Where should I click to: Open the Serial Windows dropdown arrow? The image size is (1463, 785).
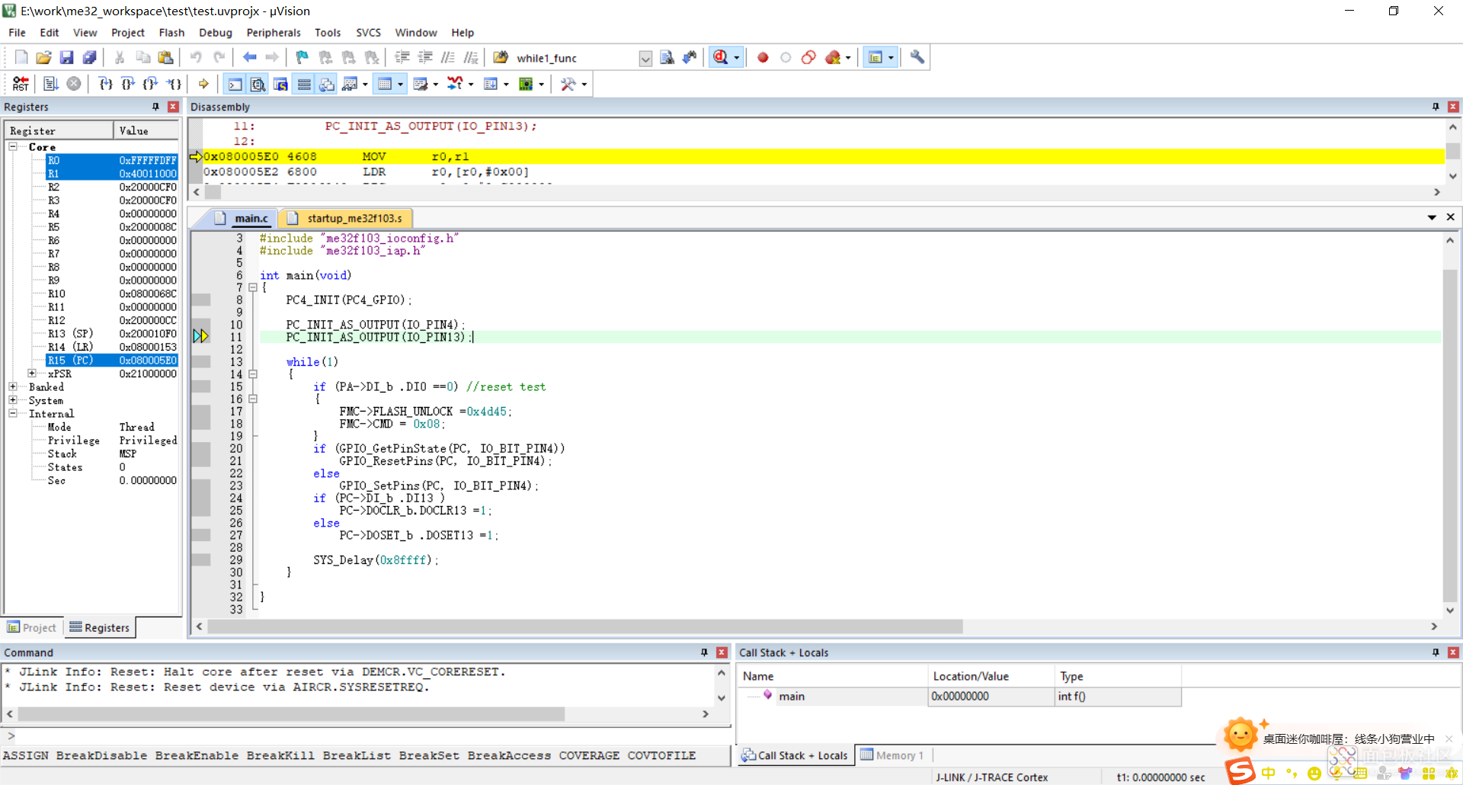point(435,85)
